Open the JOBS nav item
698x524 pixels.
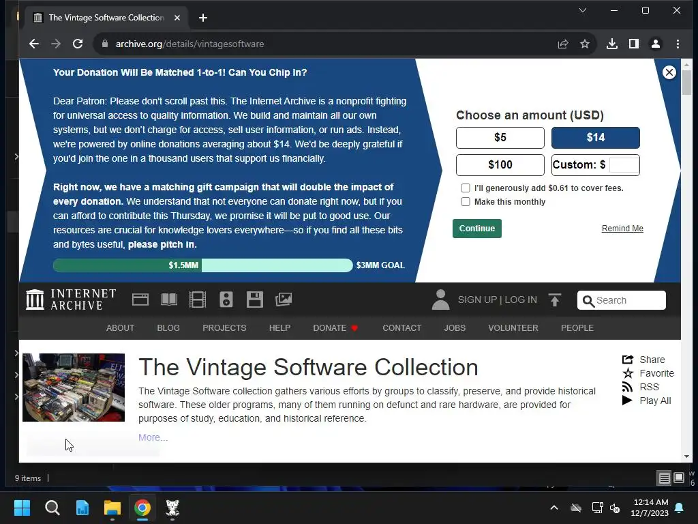[x=455, y=328]
